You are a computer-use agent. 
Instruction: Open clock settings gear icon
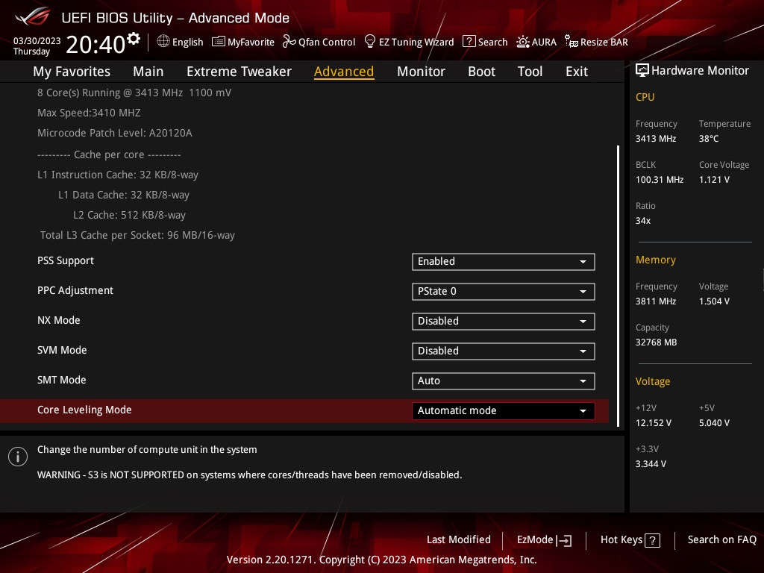134,39
